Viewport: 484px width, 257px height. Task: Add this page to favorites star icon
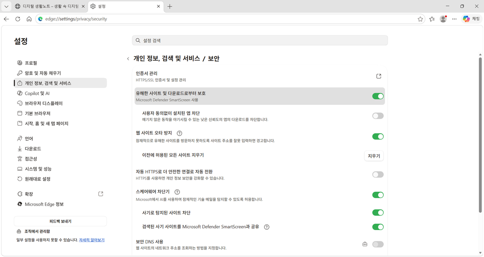click(420, 19)
